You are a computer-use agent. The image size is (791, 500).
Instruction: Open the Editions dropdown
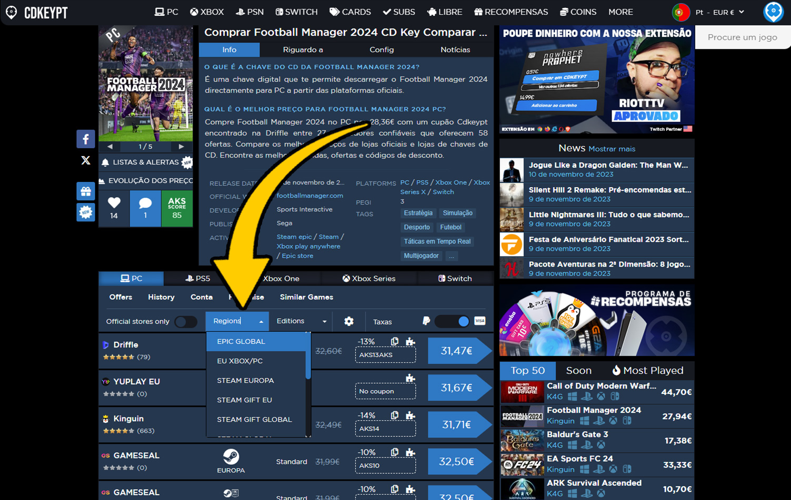[x=302, y=321]
